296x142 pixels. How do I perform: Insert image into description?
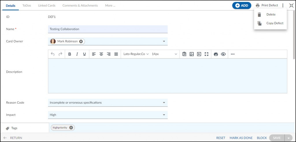click(192, 54)
